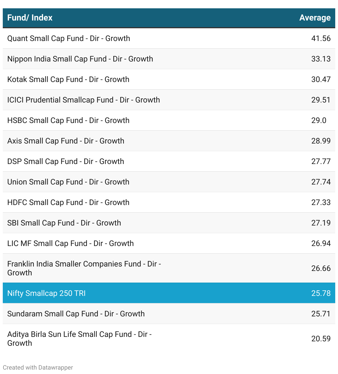This screenshot has height=374, width=338.
Task: Click LIC MF Small Cap Fund entry
Action: [x=169, y=244]
